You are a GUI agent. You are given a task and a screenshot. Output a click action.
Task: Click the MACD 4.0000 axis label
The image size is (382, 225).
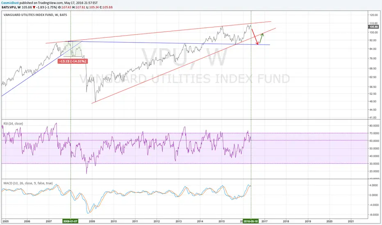point(374,185)
